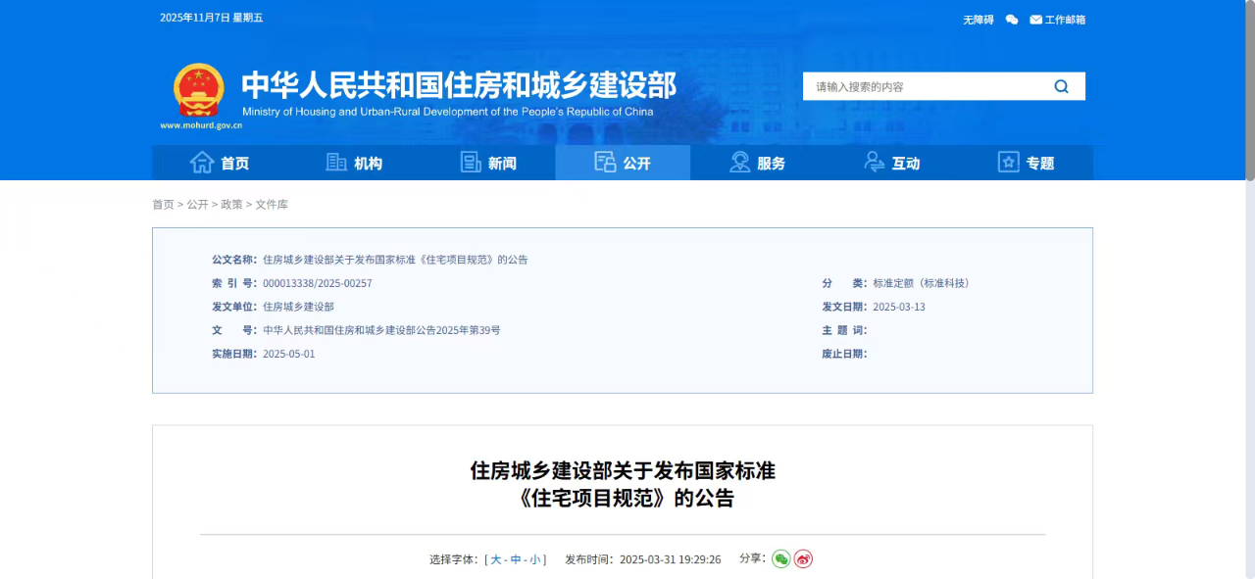Set font size to 大
Viewport: 1255px width, 579px height.
click(496, 560)
